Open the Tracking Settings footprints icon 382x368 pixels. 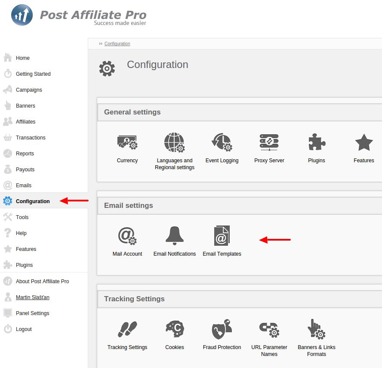(x=127, y=329)
